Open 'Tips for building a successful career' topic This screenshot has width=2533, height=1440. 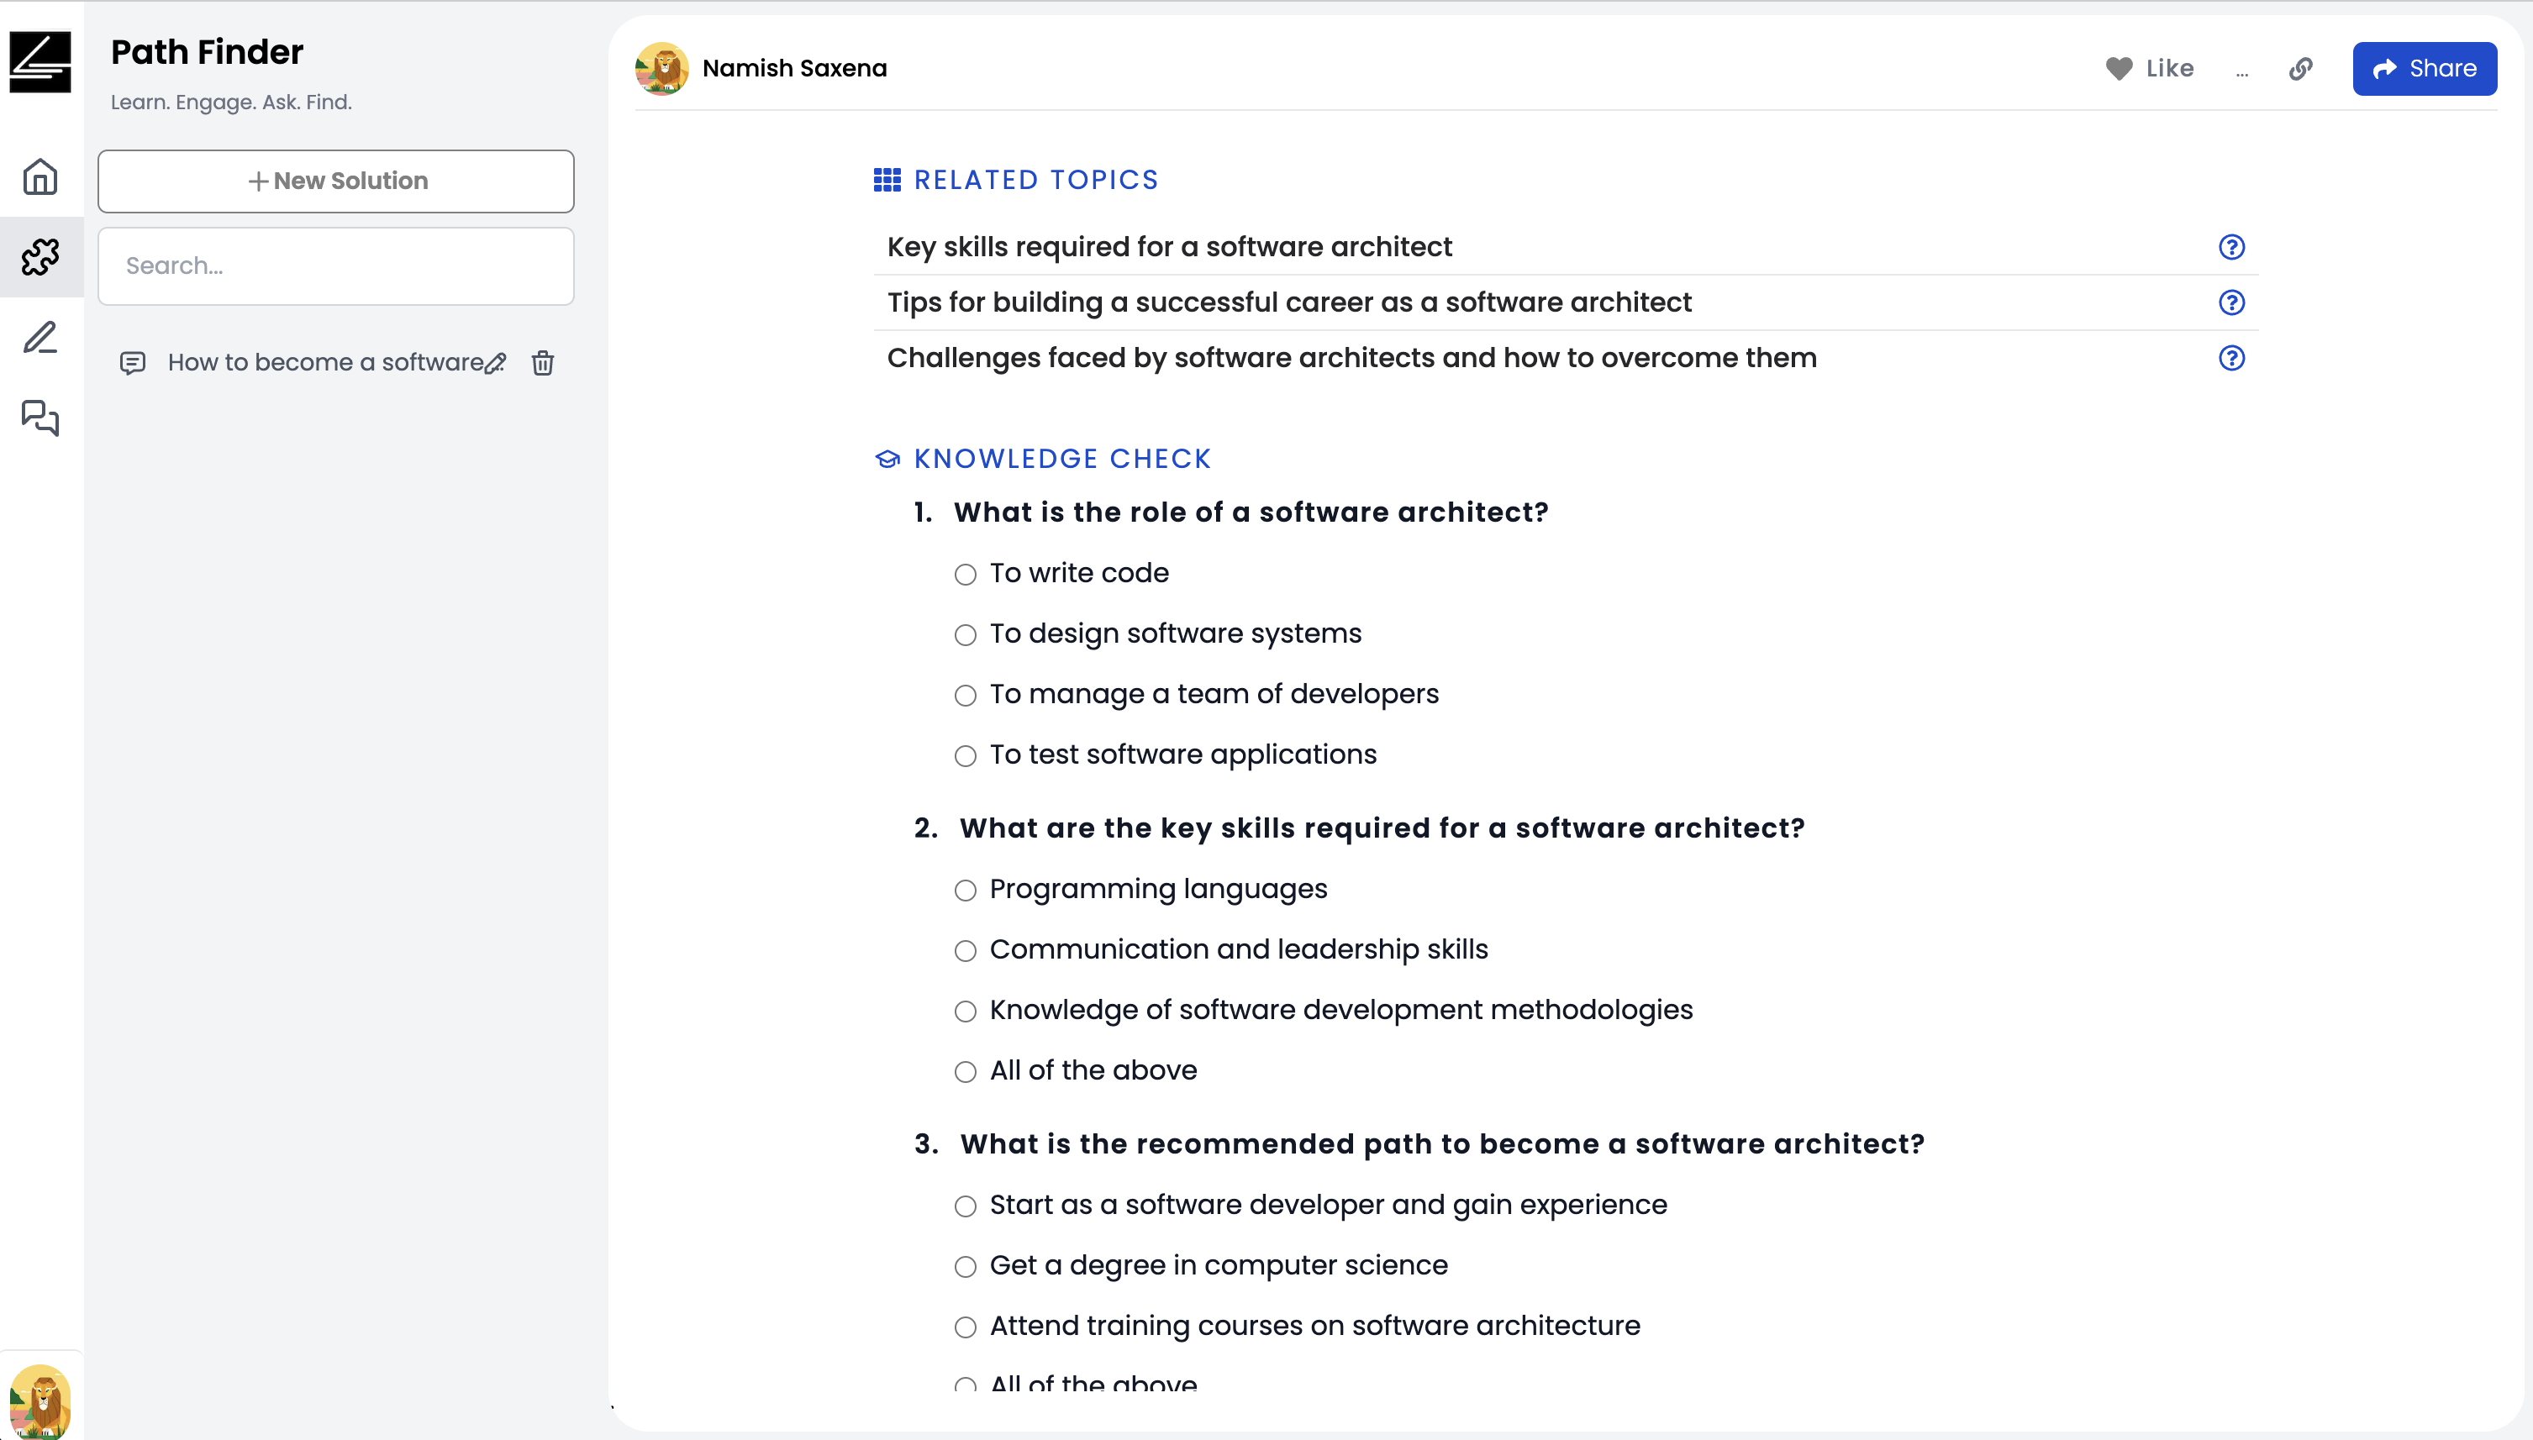[1288, 302]
